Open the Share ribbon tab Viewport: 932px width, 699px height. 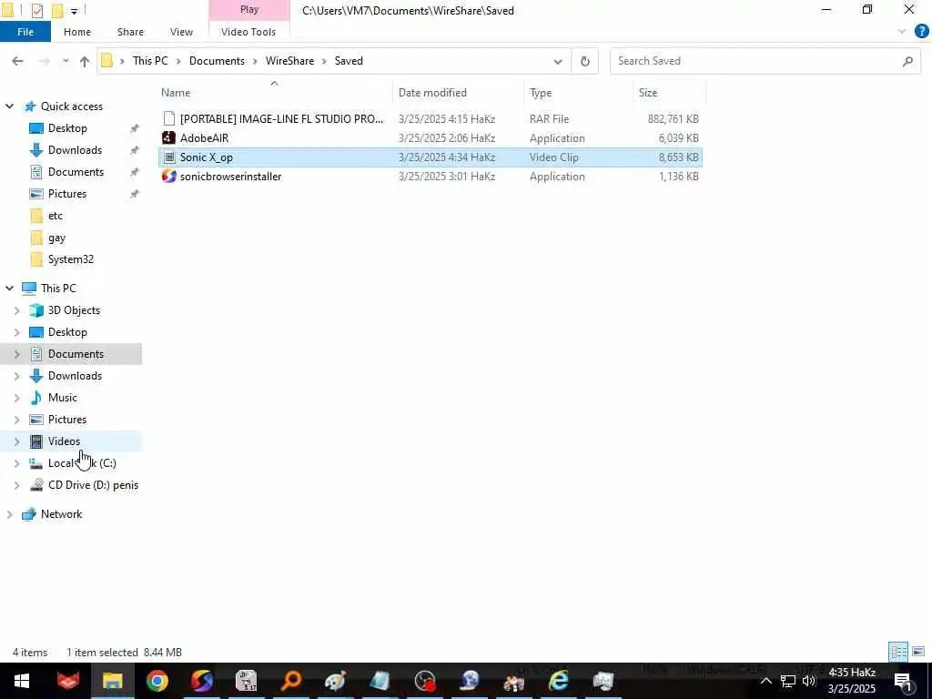130,32
